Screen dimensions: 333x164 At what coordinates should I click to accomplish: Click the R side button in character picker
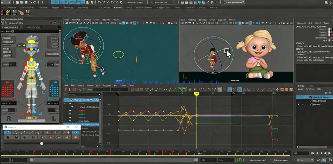coord(8,118)
